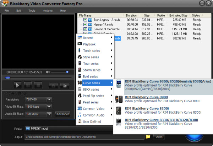Click the Style series phone icon
Image resolution: width=213 pixels, height=146 pixels.
click(x=80, y=57)
